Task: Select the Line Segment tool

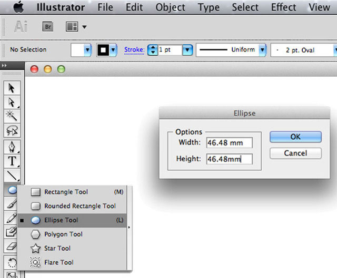Action: [x=12, y=175]
